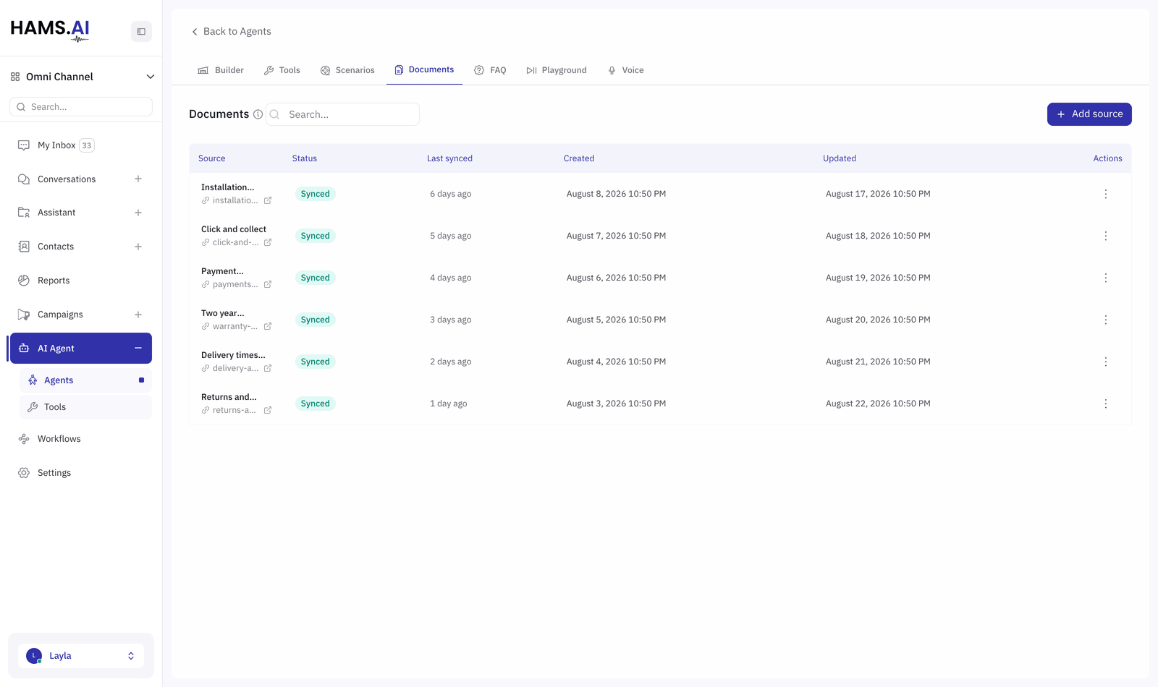This screenshot has width=1158, height=687.
Task: Add new item next to Campaigns
Action: (x=138, y=315)
